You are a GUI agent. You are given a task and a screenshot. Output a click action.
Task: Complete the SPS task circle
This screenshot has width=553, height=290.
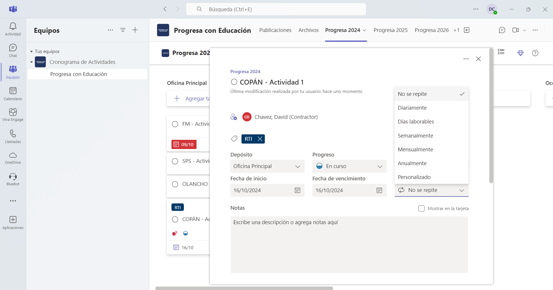[175, 161]
